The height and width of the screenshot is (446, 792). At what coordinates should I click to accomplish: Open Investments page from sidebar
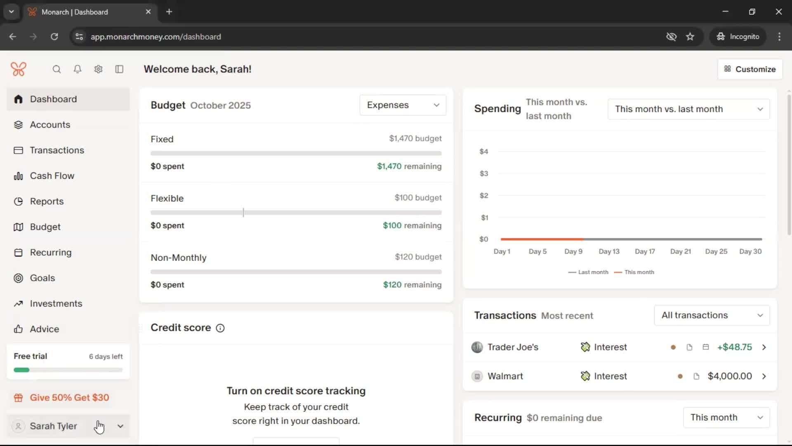click(x=56, y=304)
